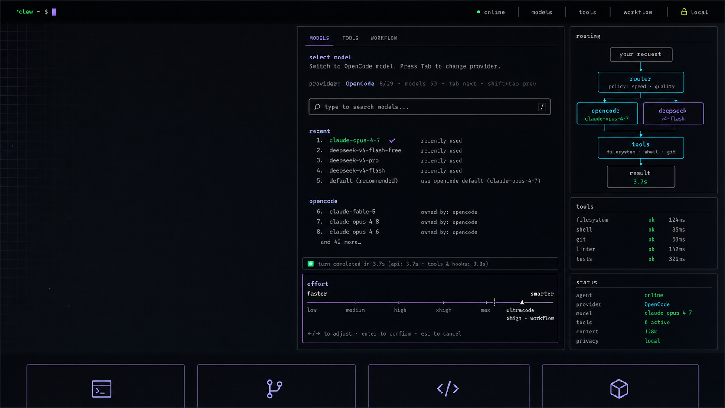The height and width of the screenshot is (408, 725).
Task: Click the "6 active" tools status value
Action: [x=657, y=323]
